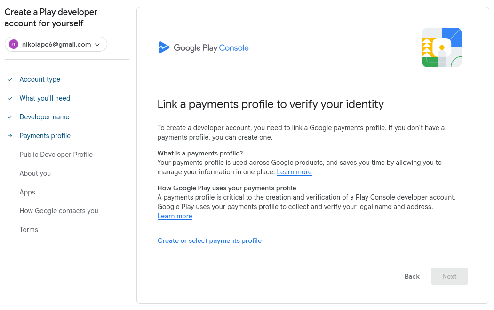The height and width of the screenshot is (310, 494).
Task: Go to the Account type step
Action: click(x=40, y=79)
